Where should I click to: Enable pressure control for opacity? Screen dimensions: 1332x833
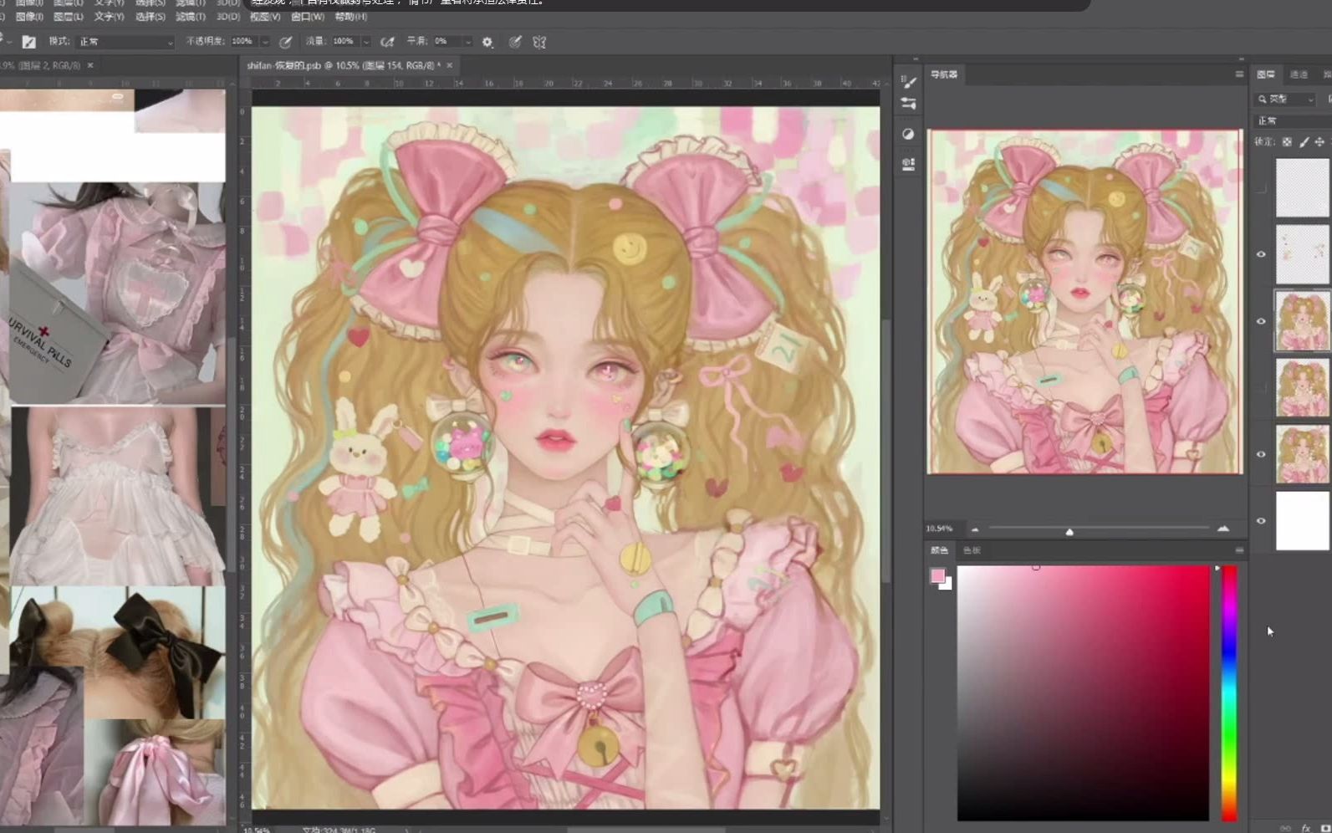click(286, 42)
